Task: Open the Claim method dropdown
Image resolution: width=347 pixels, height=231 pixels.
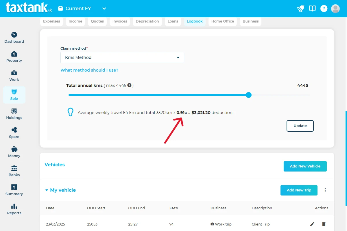Action: point(122,57)
